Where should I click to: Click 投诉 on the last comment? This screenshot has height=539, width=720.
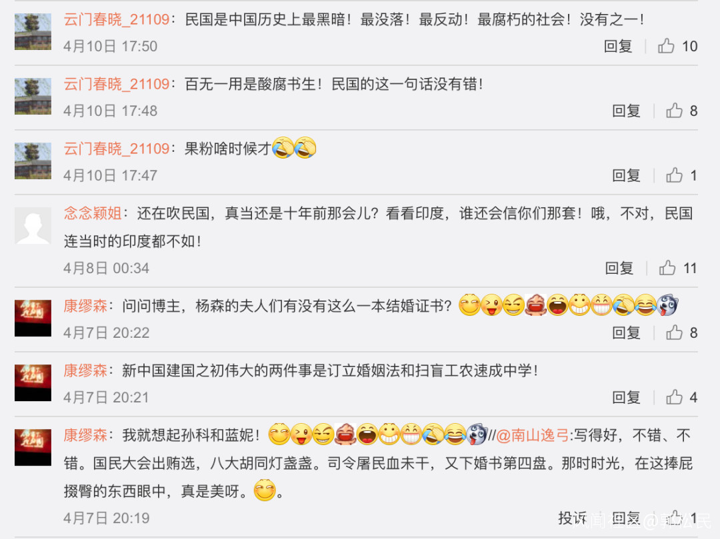click(x=572, y=518)
